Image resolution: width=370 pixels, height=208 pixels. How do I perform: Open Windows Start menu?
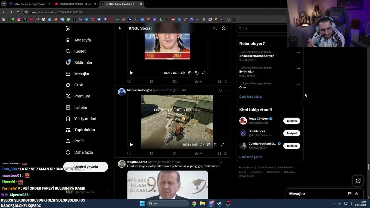point(142,203)
